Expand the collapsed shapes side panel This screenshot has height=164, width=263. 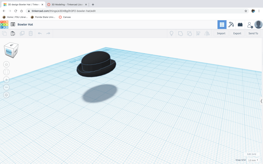[261, 101]
